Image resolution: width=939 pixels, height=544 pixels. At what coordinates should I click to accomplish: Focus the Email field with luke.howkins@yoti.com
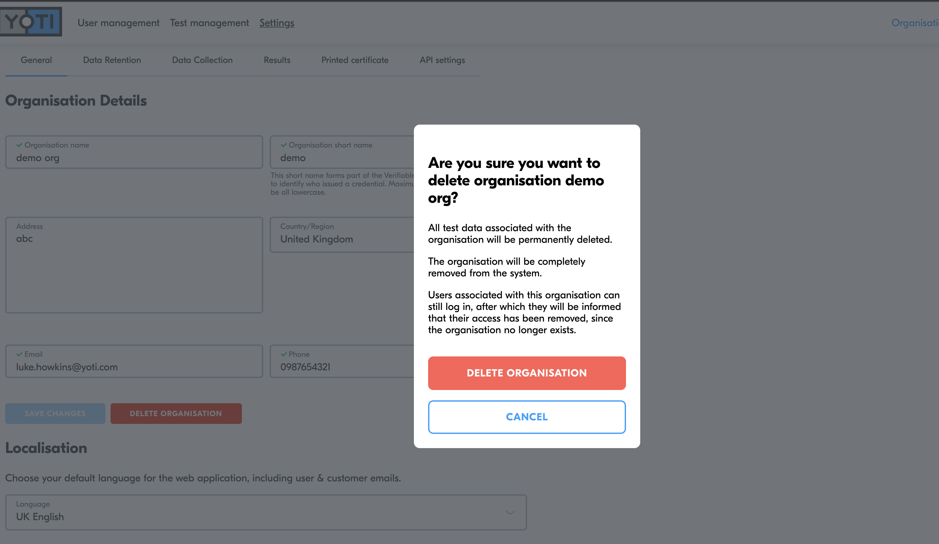point(134,361)
